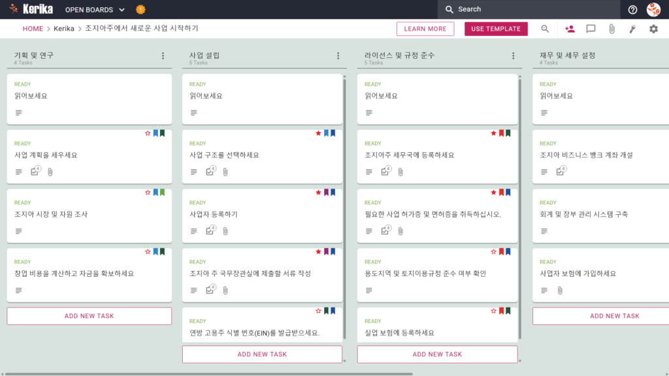
Task: Toggle star on 사업 구조를 선택하세요 card
Action: [318, 133]
